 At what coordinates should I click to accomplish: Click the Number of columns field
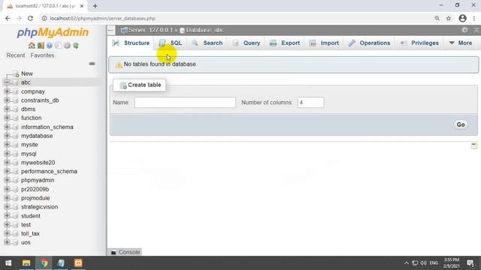pyautogui.click(x=310, y=103)
